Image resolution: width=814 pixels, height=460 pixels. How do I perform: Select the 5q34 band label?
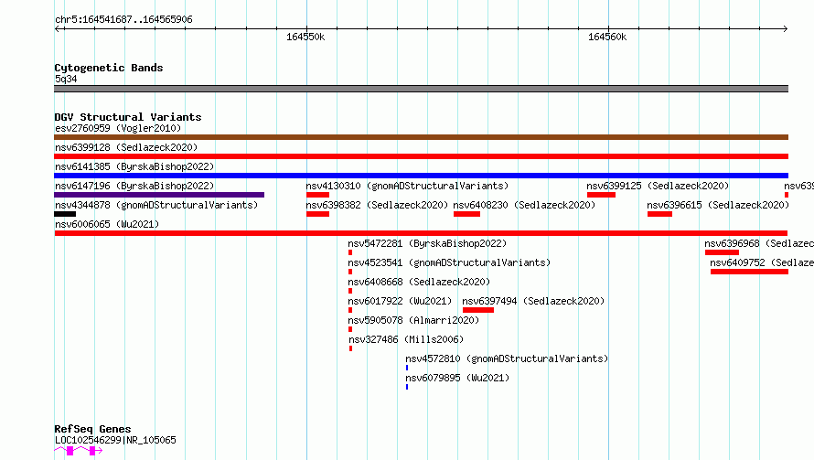point(66,79)
